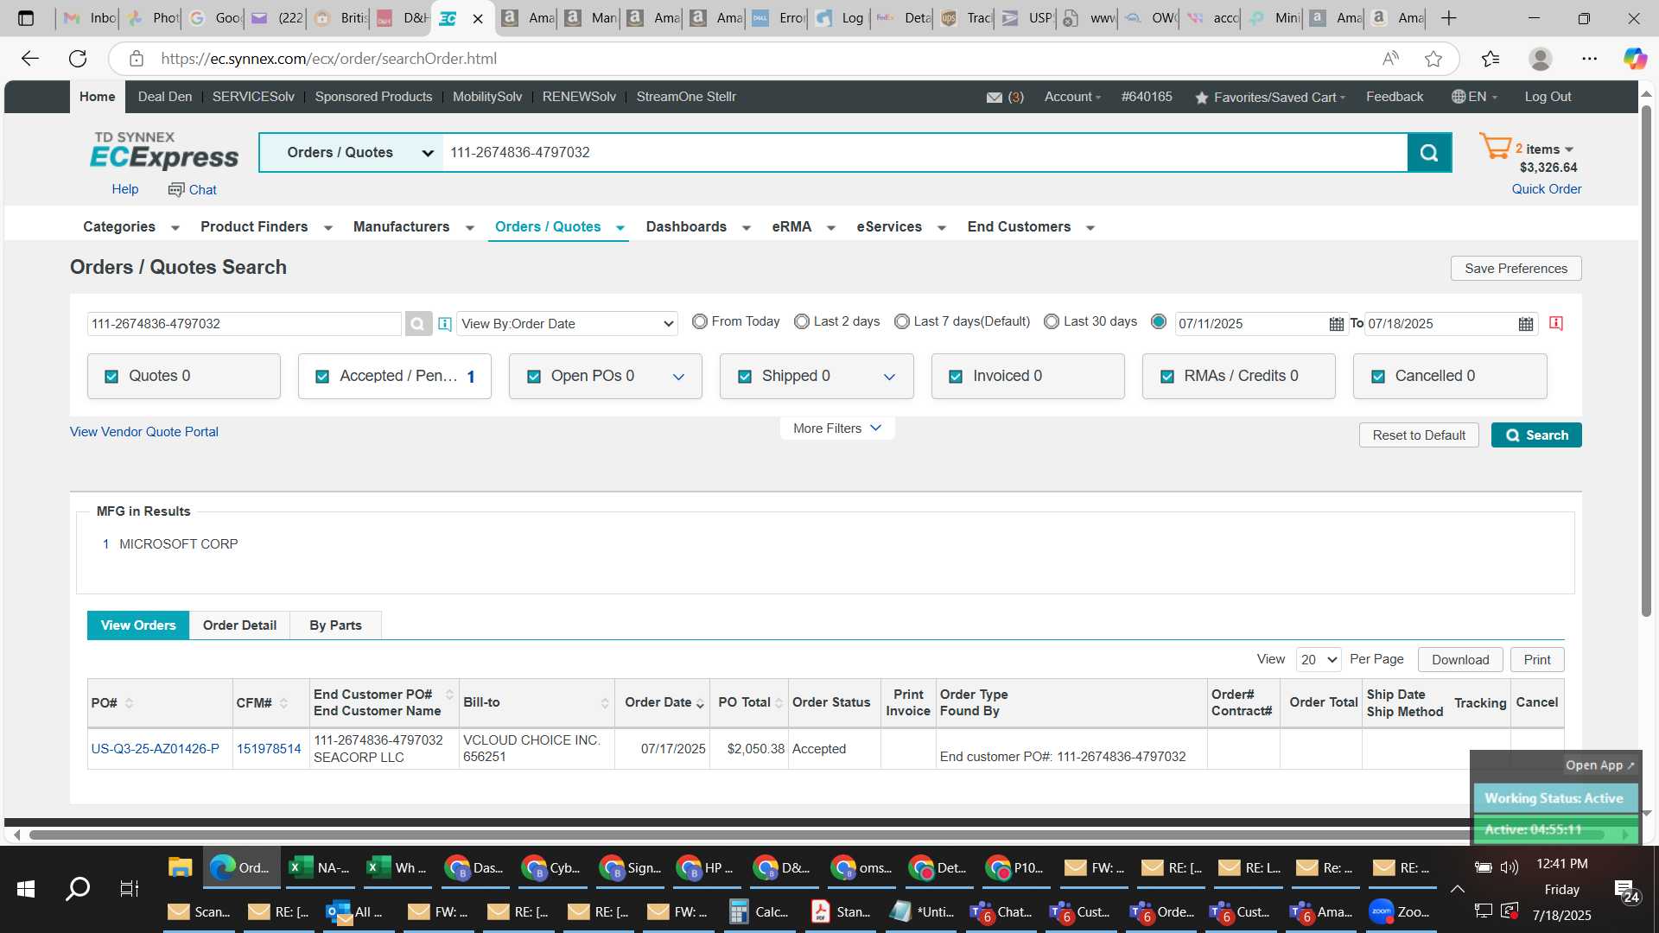Click the red info icon after the date range
Screen dimensions: 1659x933
(x=1556, y=323)
